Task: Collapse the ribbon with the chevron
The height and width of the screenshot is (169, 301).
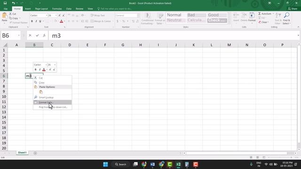Action: coord(298,27)
